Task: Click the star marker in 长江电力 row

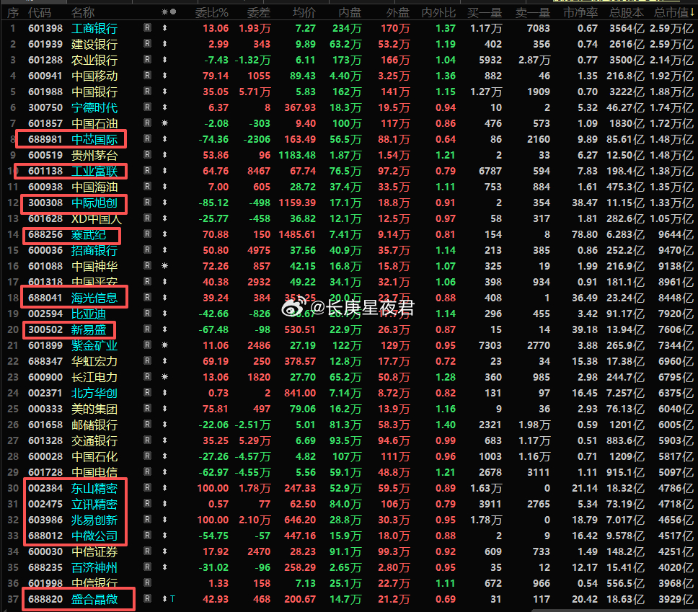Action: click(x=164, y=377)
